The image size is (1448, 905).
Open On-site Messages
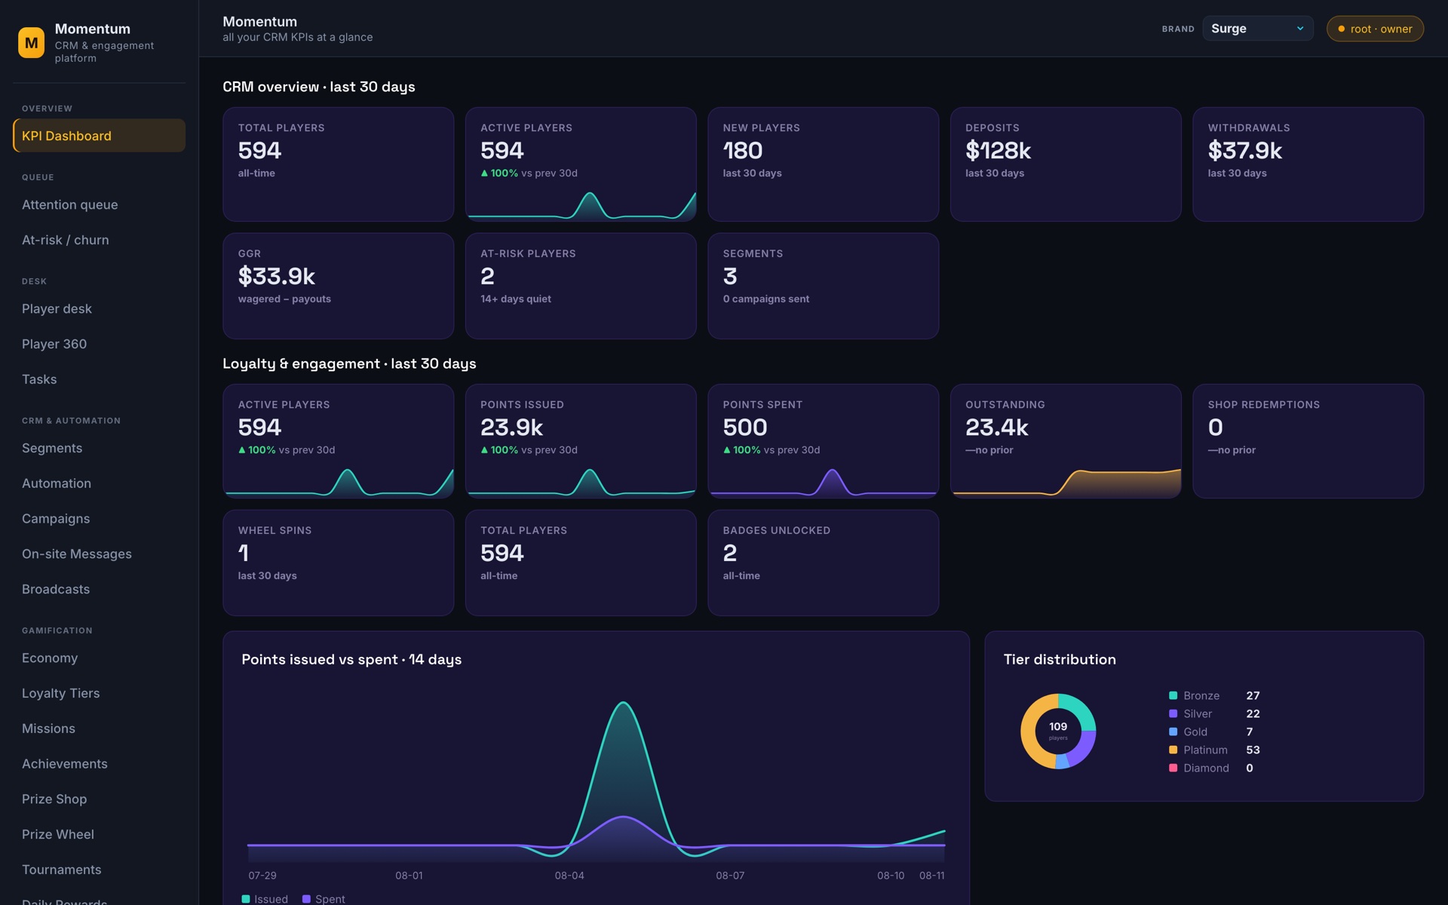[99, 554]
